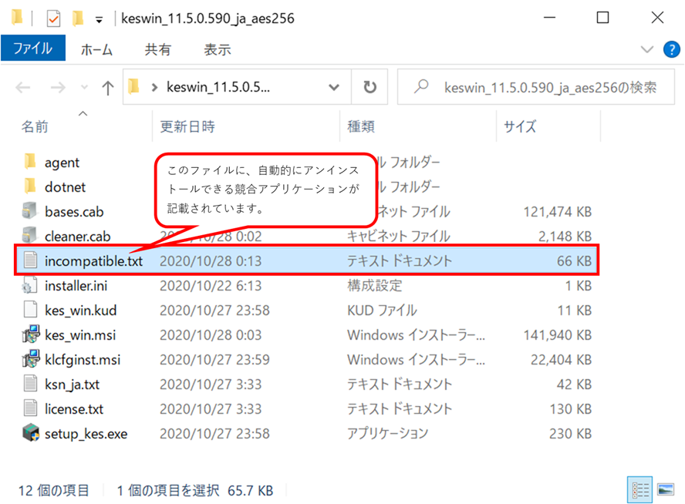Switch to the 共有 ribbon tab
685x504 pixels.
tap(157, 49)
